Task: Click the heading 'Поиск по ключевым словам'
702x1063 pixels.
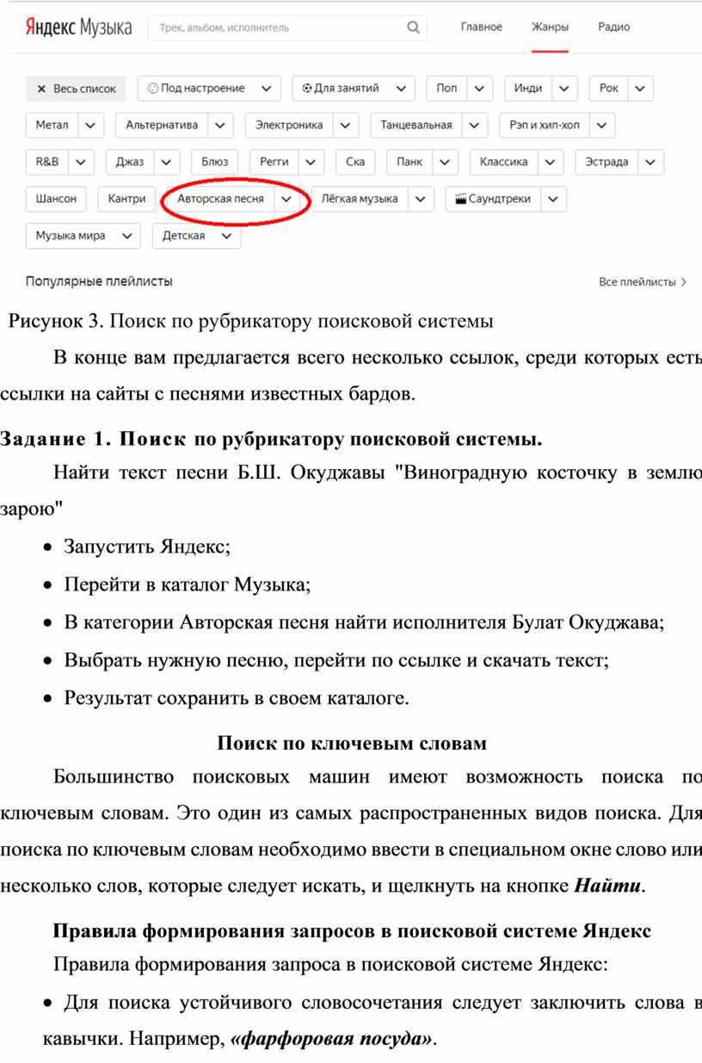Action: pos(352,743)
